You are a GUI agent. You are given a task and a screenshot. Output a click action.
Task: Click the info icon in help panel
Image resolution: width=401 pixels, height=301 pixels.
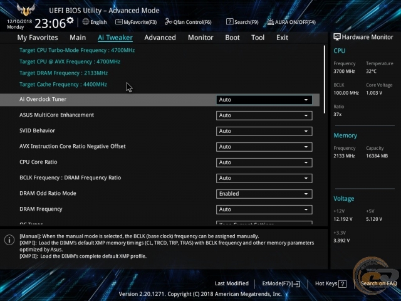pyautogui.click(x=9, y=240)
